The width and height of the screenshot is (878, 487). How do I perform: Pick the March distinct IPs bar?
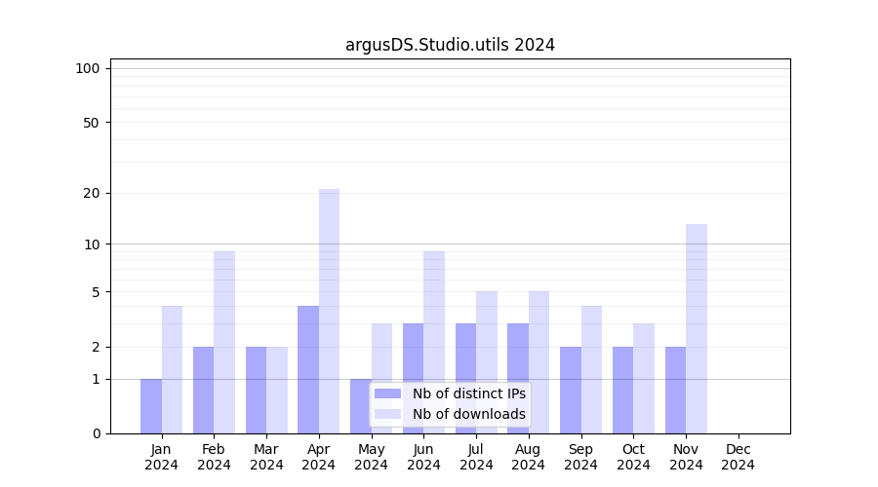tap(256, 390)
